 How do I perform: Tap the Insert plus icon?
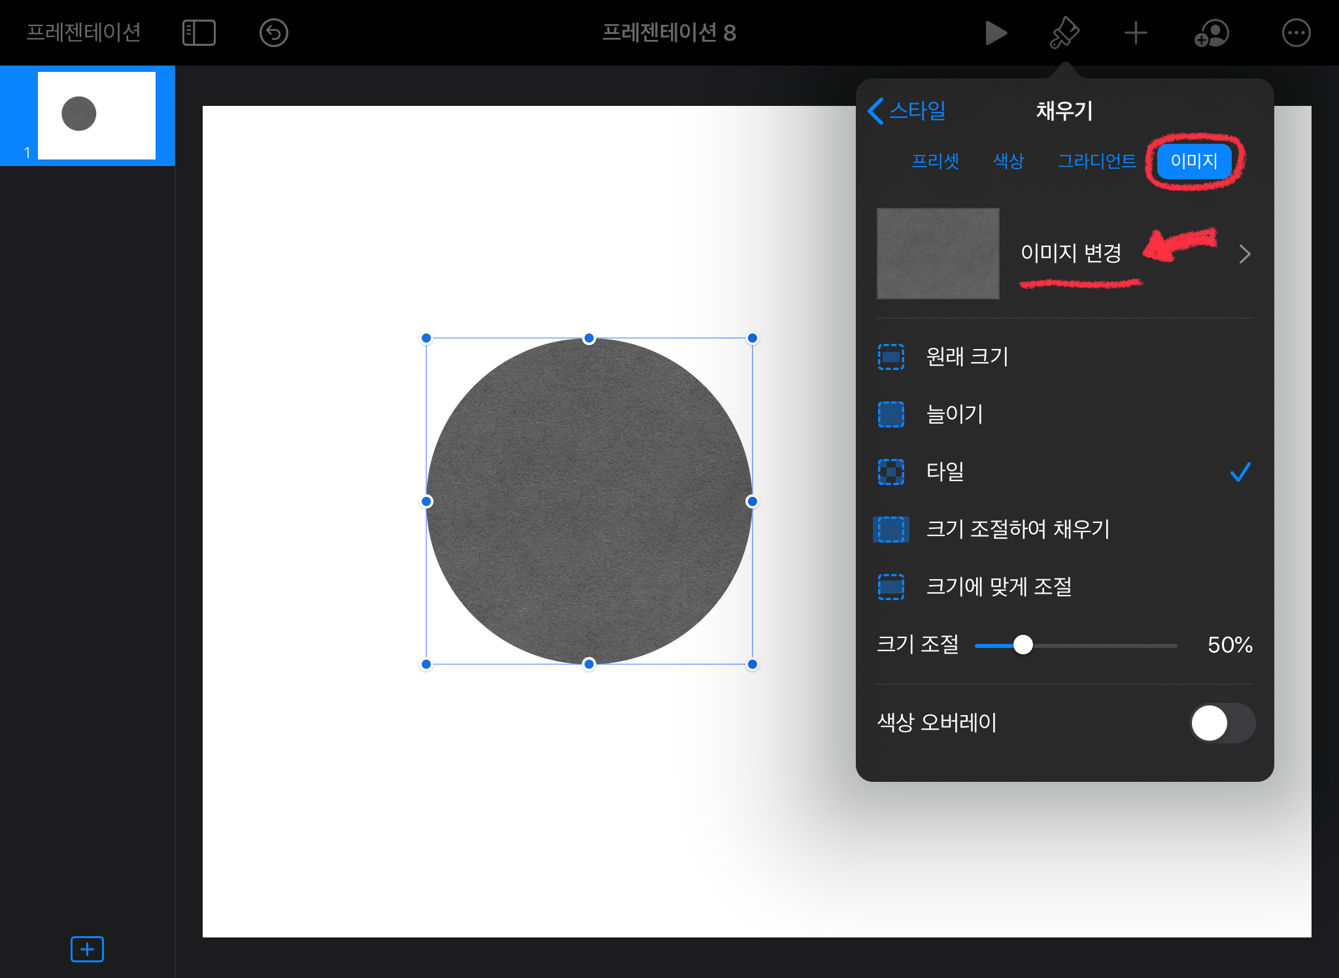point(1136,33)
